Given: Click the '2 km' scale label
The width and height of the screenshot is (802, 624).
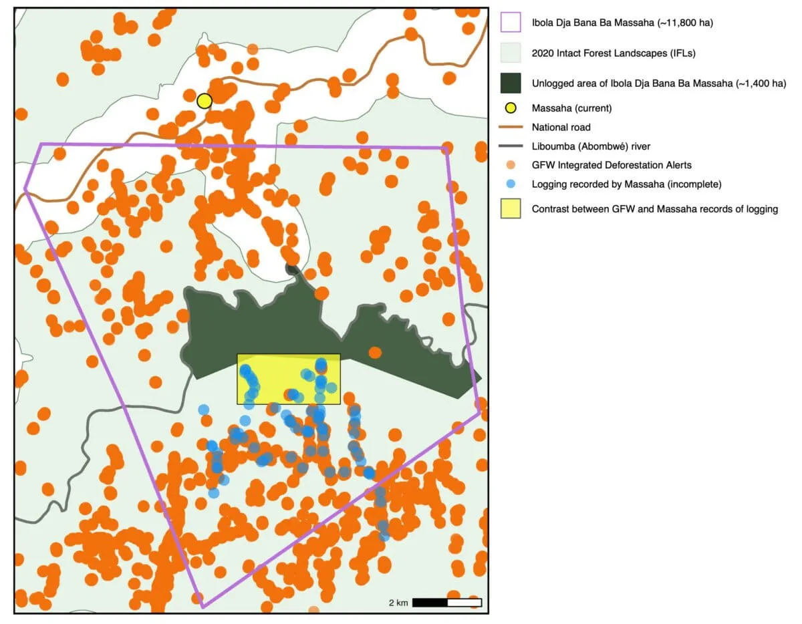Looking at the screenshot, I should pyautogui.click(x=398, y=603).
